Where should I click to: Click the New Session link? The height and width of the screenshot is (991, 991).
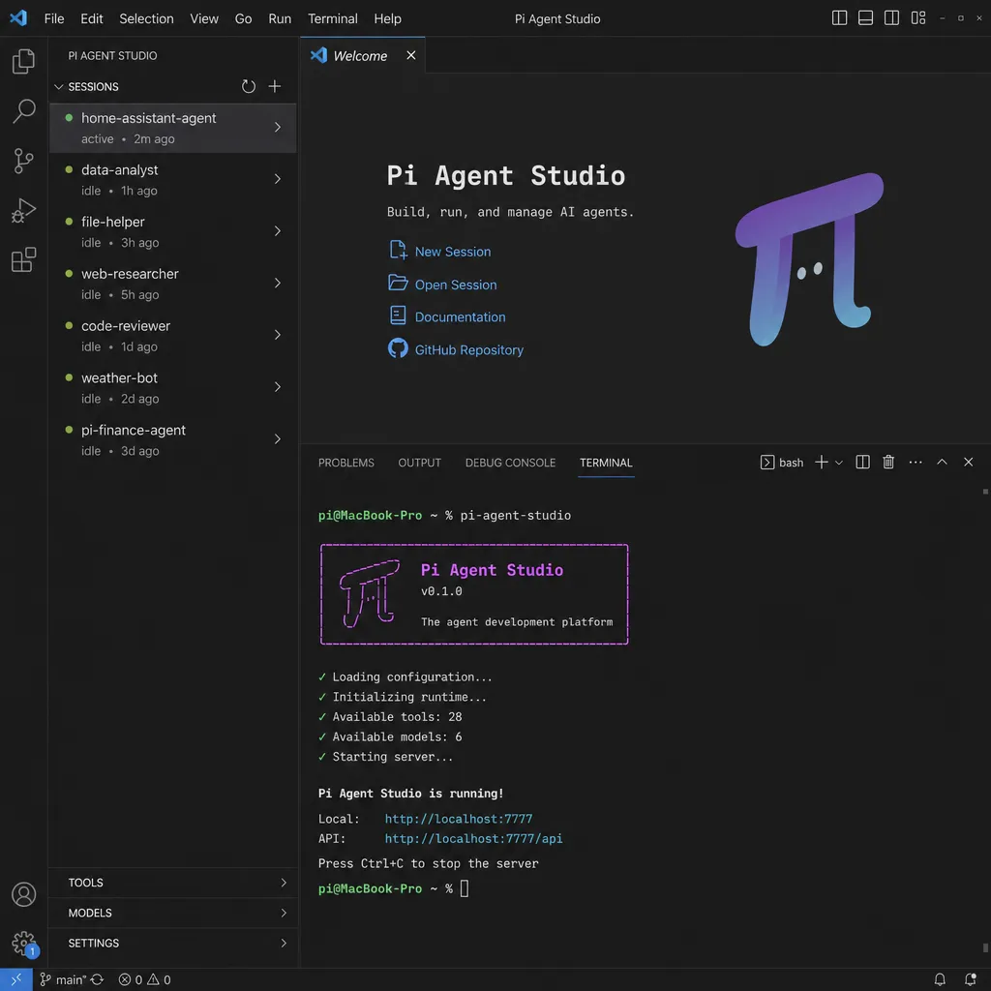point(453,252)
